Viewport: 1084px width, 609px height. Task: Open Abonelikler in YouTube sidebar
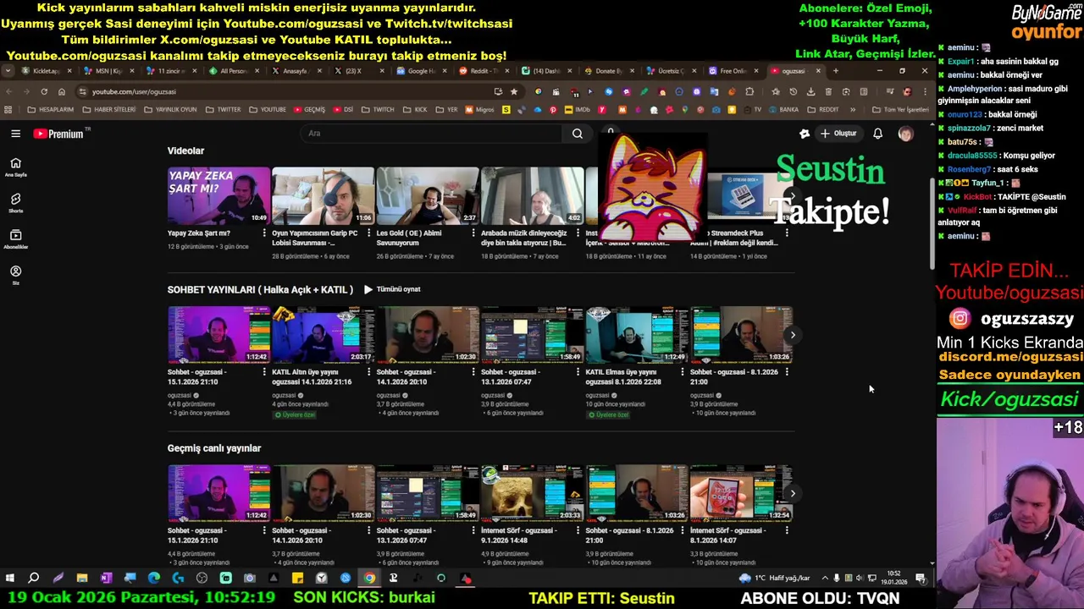click(x=15, y=239)
